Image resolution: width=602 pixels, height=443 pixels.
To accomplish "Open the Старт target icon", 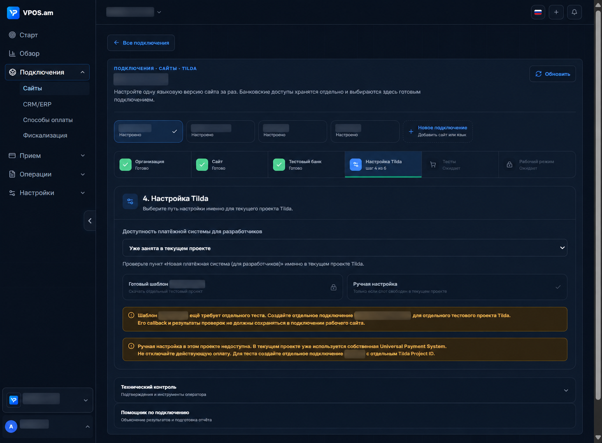I will coord(12,35).
